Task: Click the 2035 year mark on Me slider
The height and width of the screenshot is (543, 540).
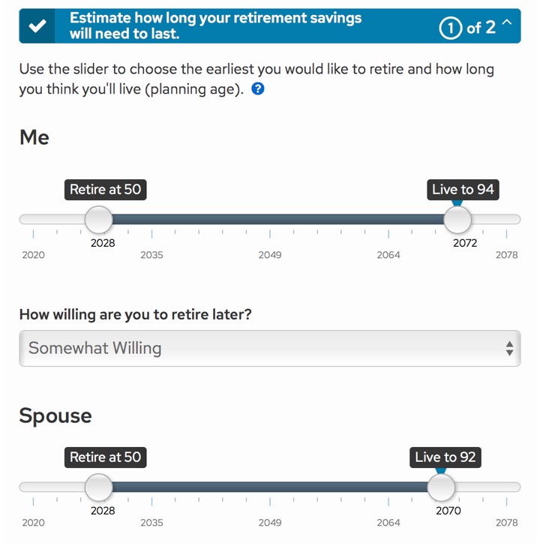Action: 151,255
